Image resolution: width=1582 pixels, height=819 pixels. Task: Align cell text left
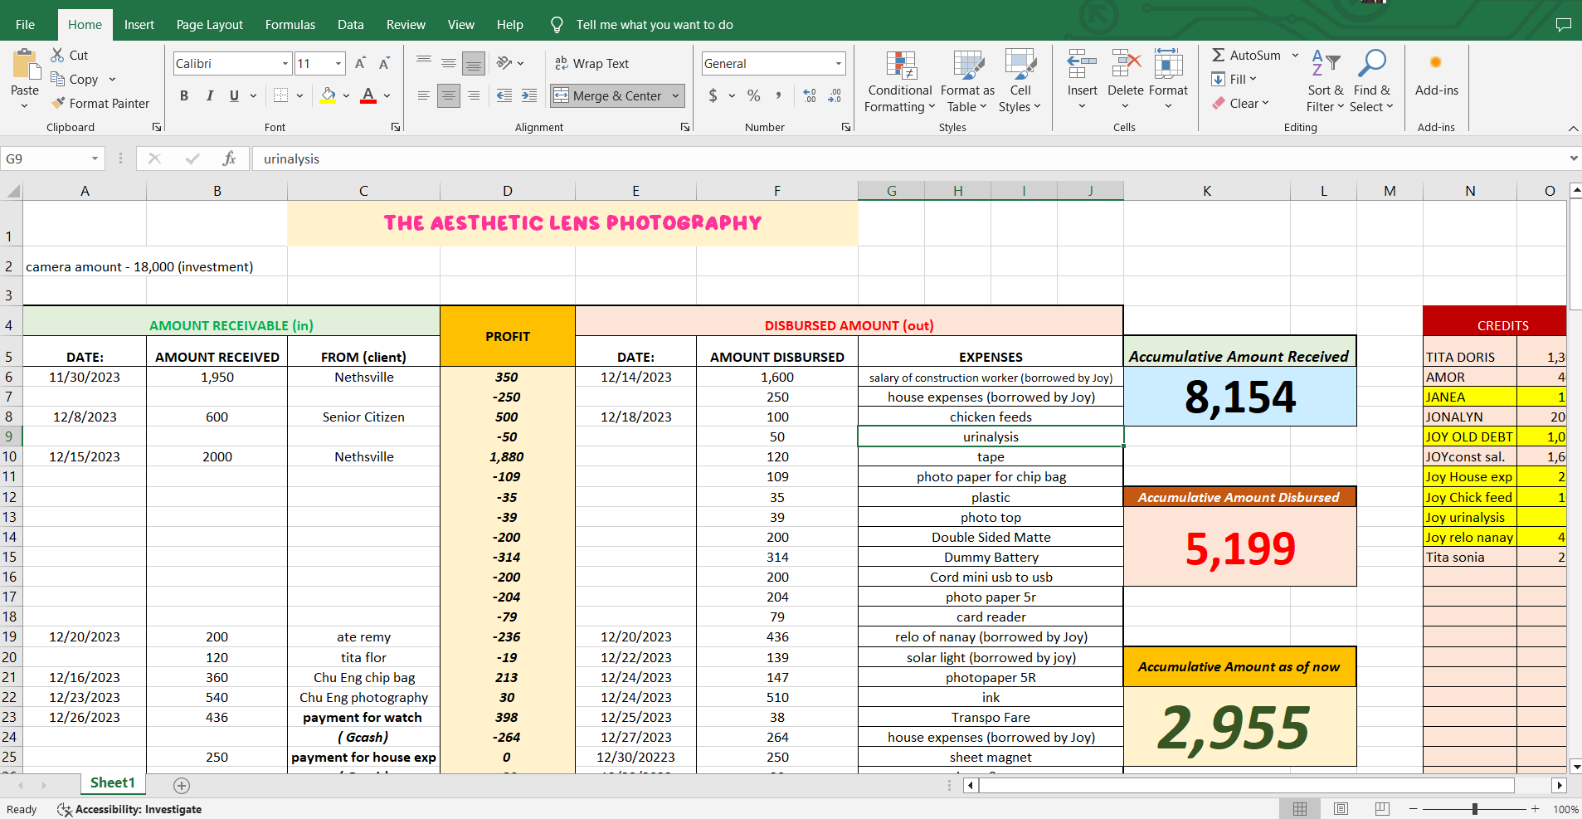point(424,95)
